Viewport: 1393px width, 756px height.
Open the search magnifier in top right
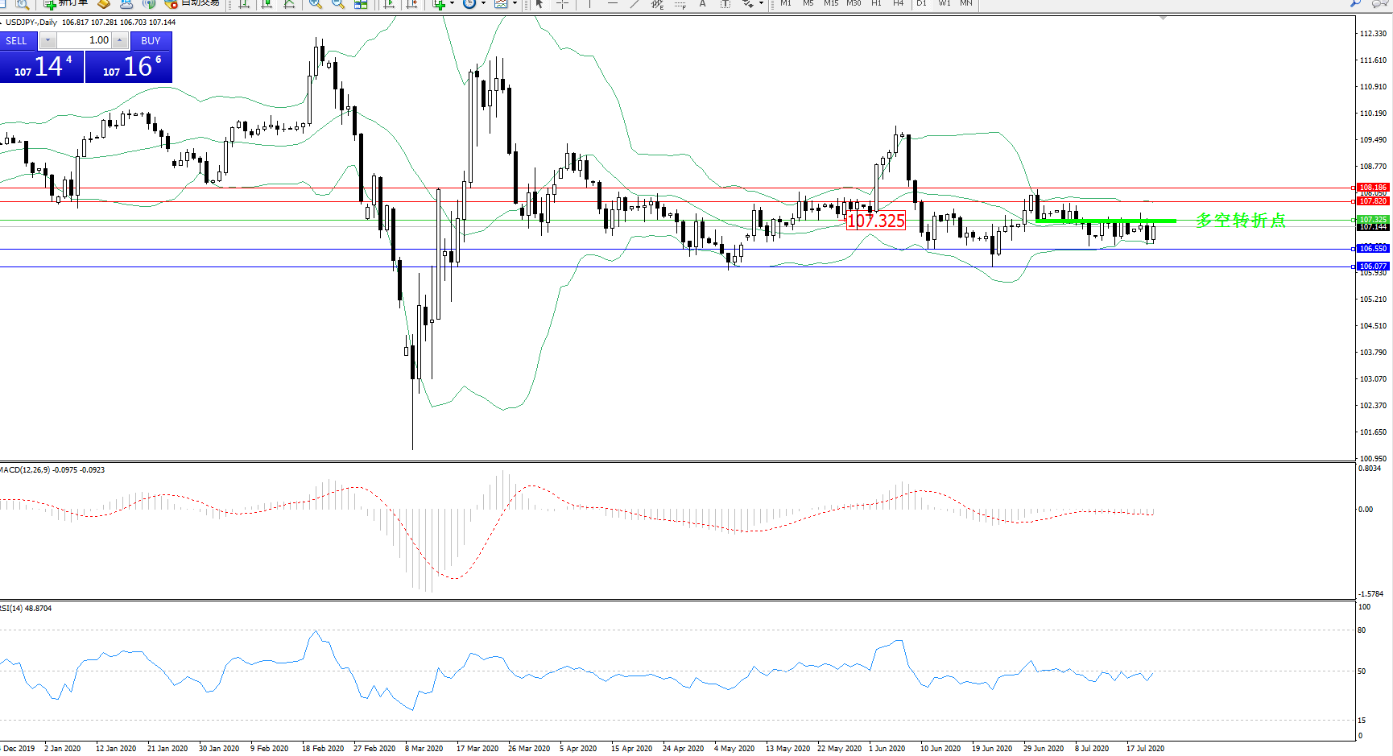point(1356,3)
